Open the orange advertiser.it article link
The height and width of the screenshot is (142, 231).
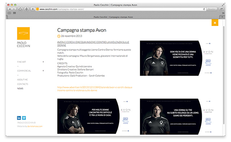tap(95, 89)
